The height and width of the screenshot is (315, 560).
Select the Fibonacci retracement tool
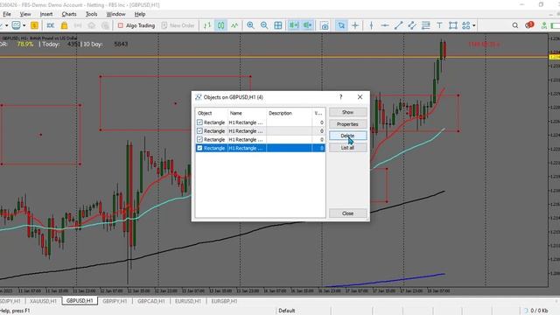click(426, 25)
